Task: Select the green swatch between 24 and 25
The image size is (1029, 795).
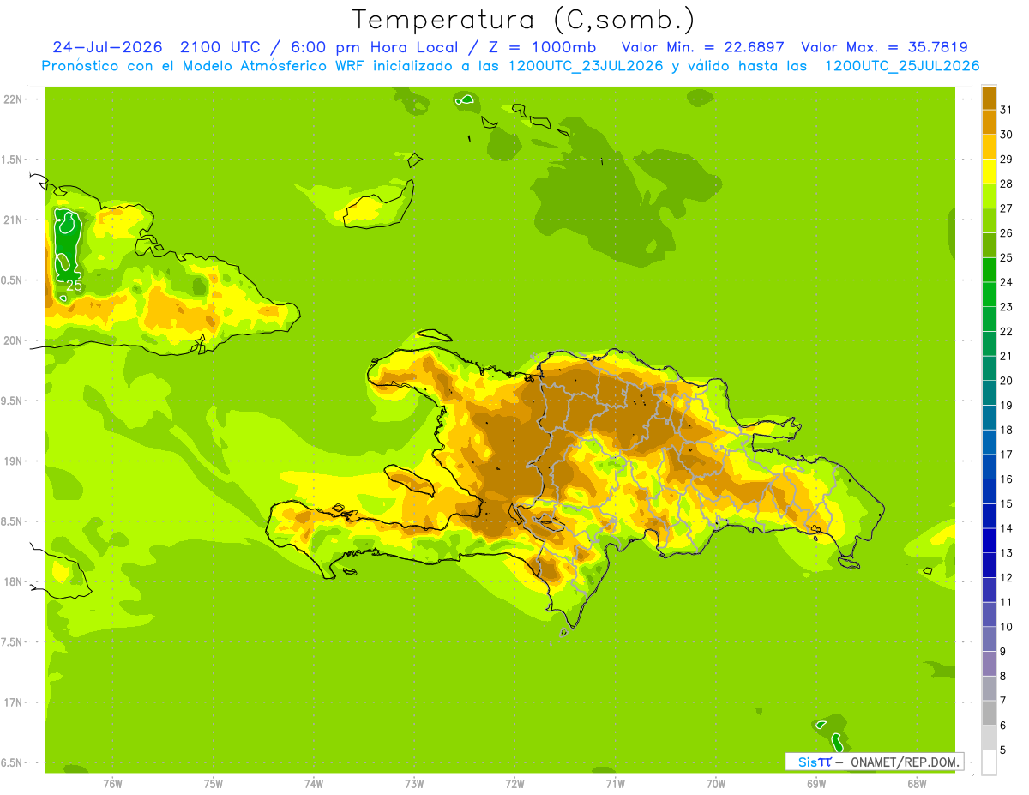Action: coord(989,269)
